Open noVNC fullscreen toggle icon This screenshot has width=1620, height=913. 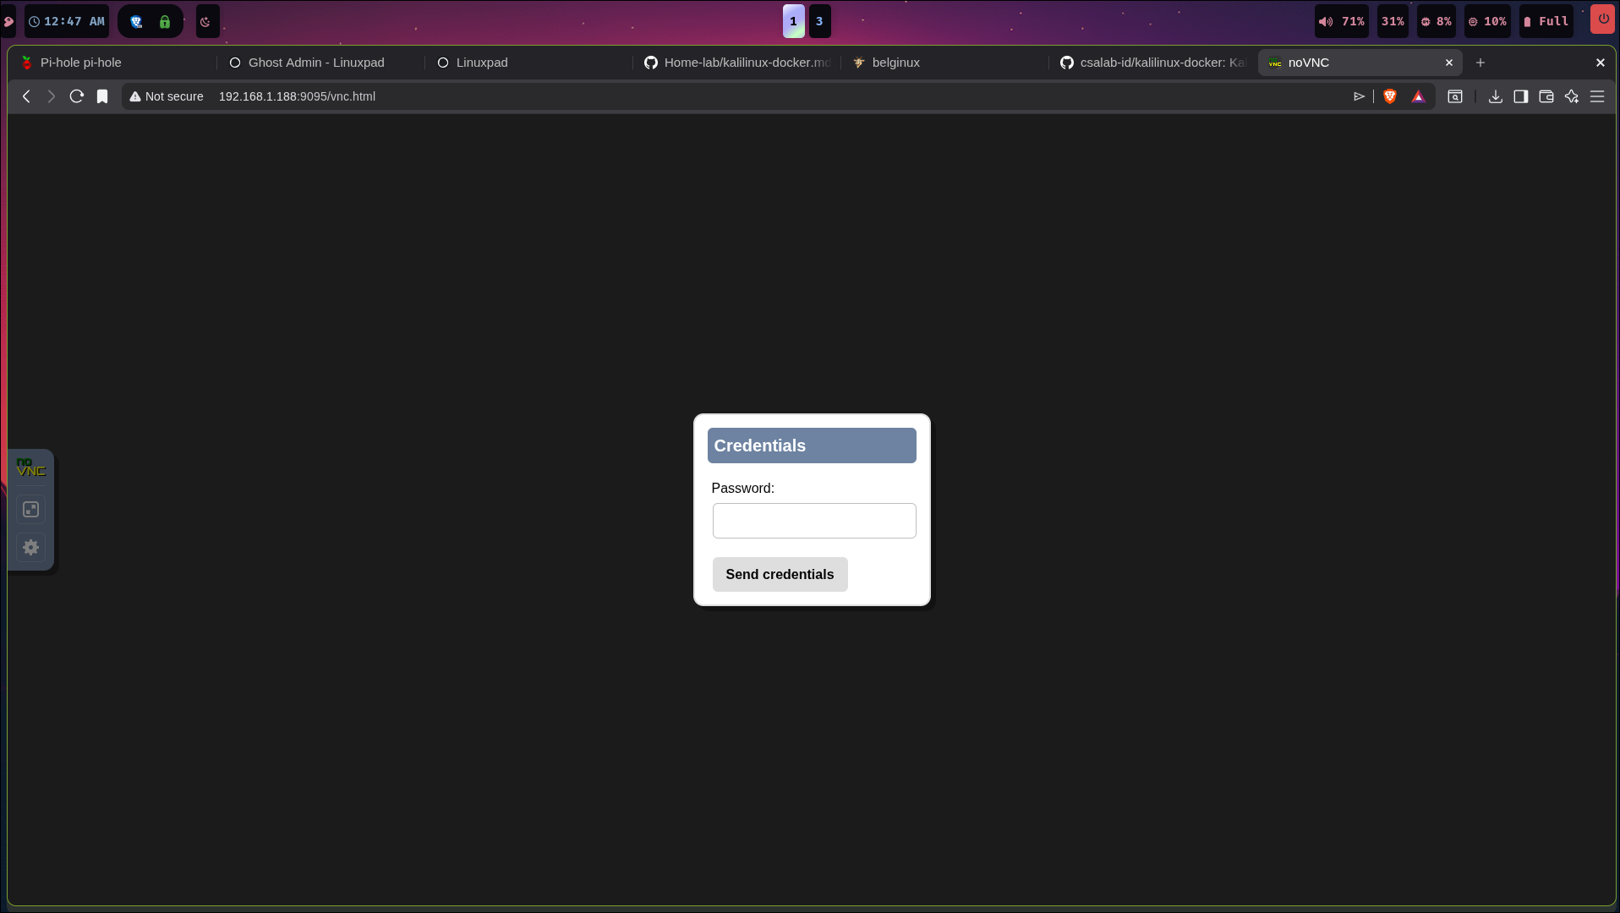31,509
